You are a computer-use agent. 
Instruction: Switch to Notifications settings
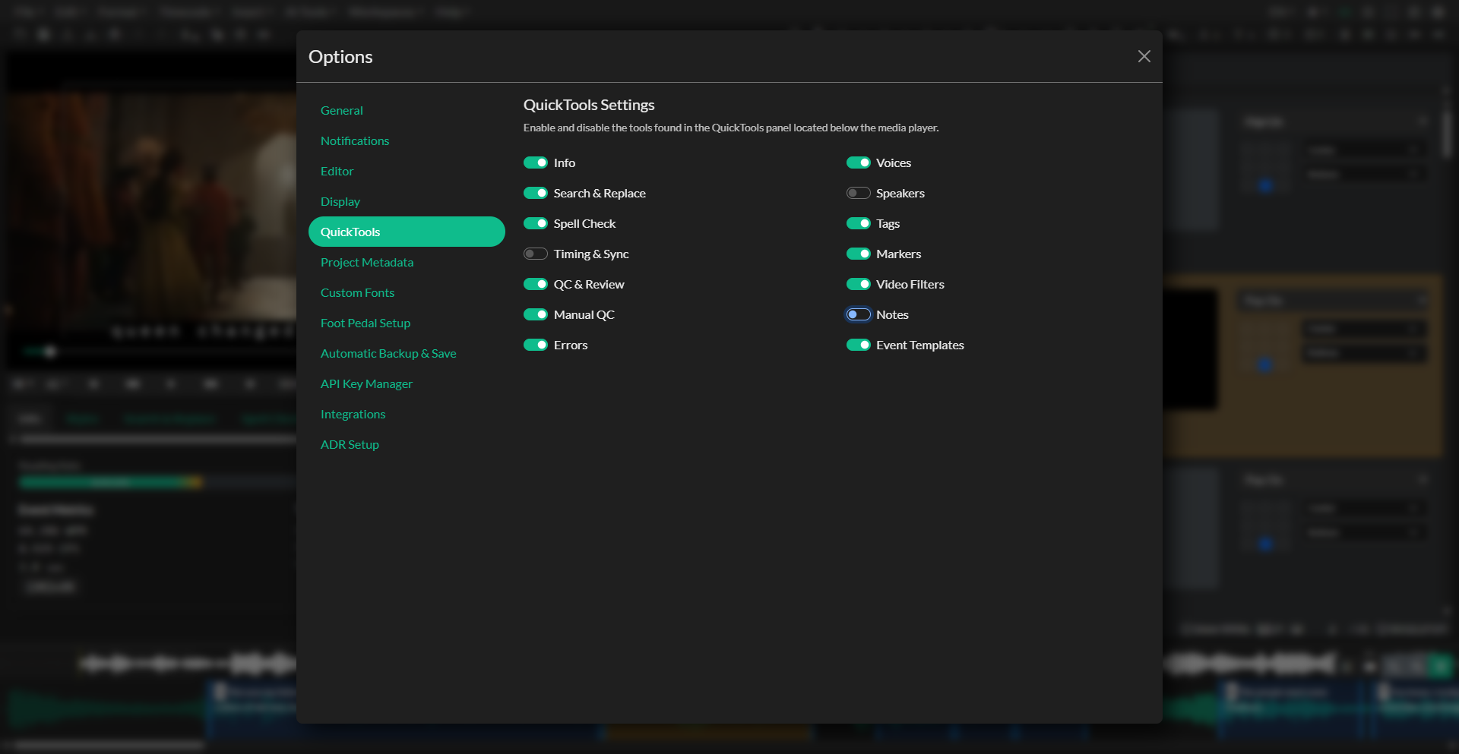click(355, 140)
